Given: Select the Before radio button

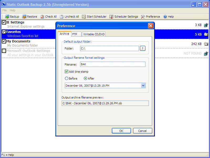Looking at the screenshot, I should [x=66, y=78].
